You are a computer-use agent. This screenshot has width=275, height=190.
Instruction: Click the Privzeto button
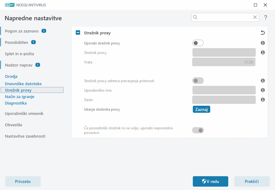[23, 181]
